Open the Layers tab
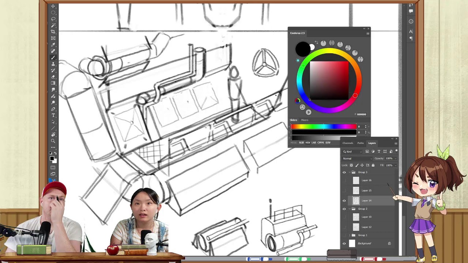This screenshot has height=263, width=468. pos(372,143)
